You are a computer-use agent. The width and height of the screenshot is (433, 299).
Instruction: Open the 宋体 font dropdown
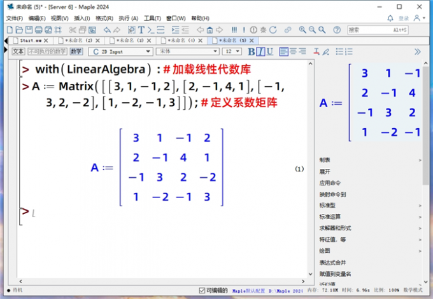coord(185,51)
